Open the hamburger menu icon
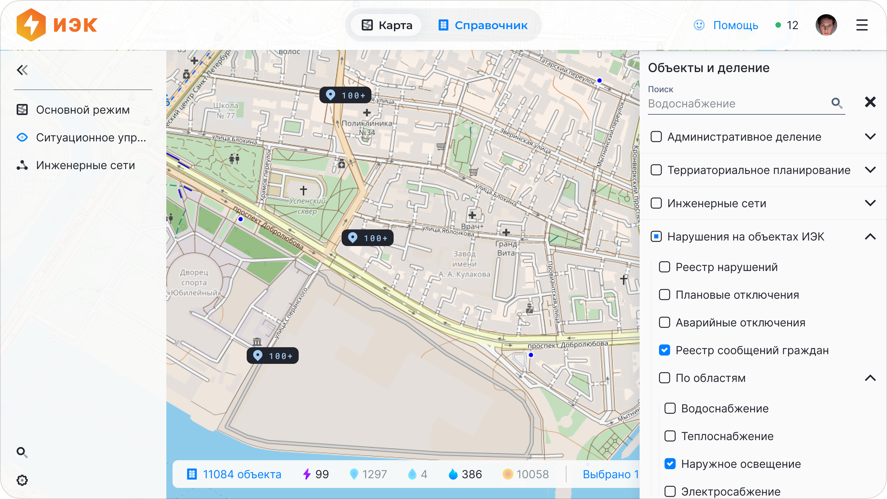The image size is (887, 499). pyautogui.click(x=862, y=25)
